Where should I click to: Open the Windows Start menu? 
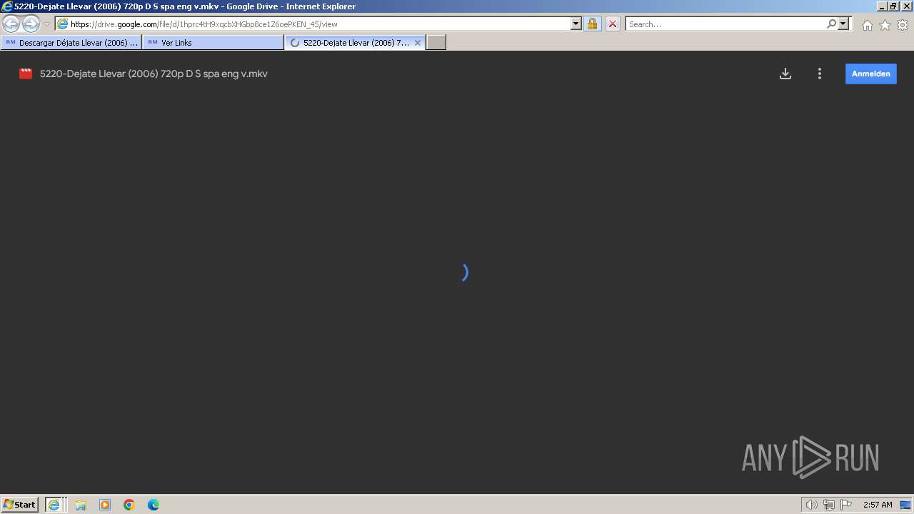19,505
